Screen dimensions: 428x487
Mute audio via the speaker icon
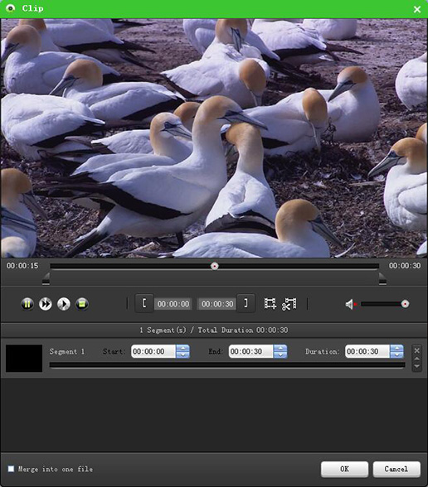350,305
